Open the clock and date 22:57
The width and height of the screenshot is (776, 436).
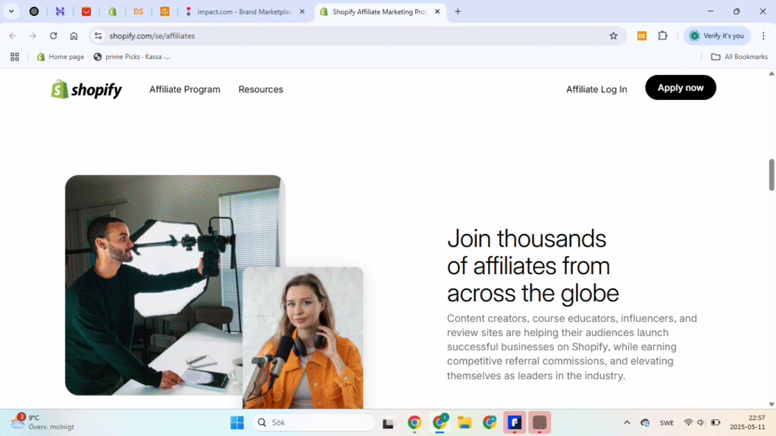(x=747, y=422)
